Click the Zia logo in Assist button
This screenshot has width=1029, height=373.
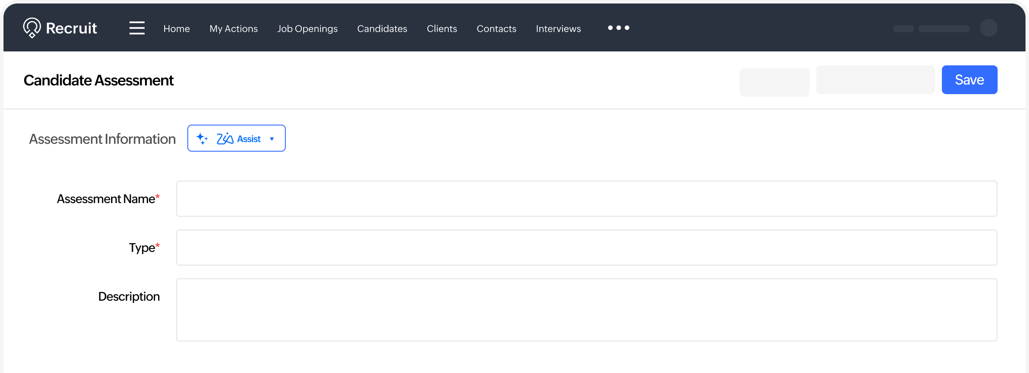point(225,139)
